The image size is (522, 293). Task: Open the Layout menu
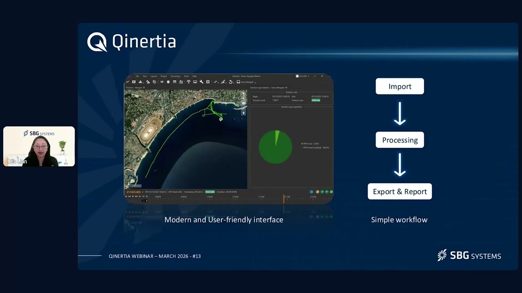tap(154, 76)
